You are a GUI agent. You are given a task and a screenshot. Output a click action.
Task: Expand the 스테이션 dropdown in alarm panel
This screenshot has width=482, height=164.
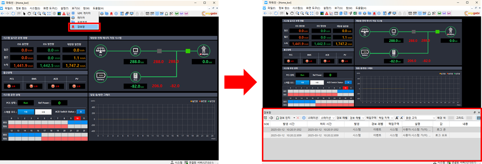coord(327,118)
